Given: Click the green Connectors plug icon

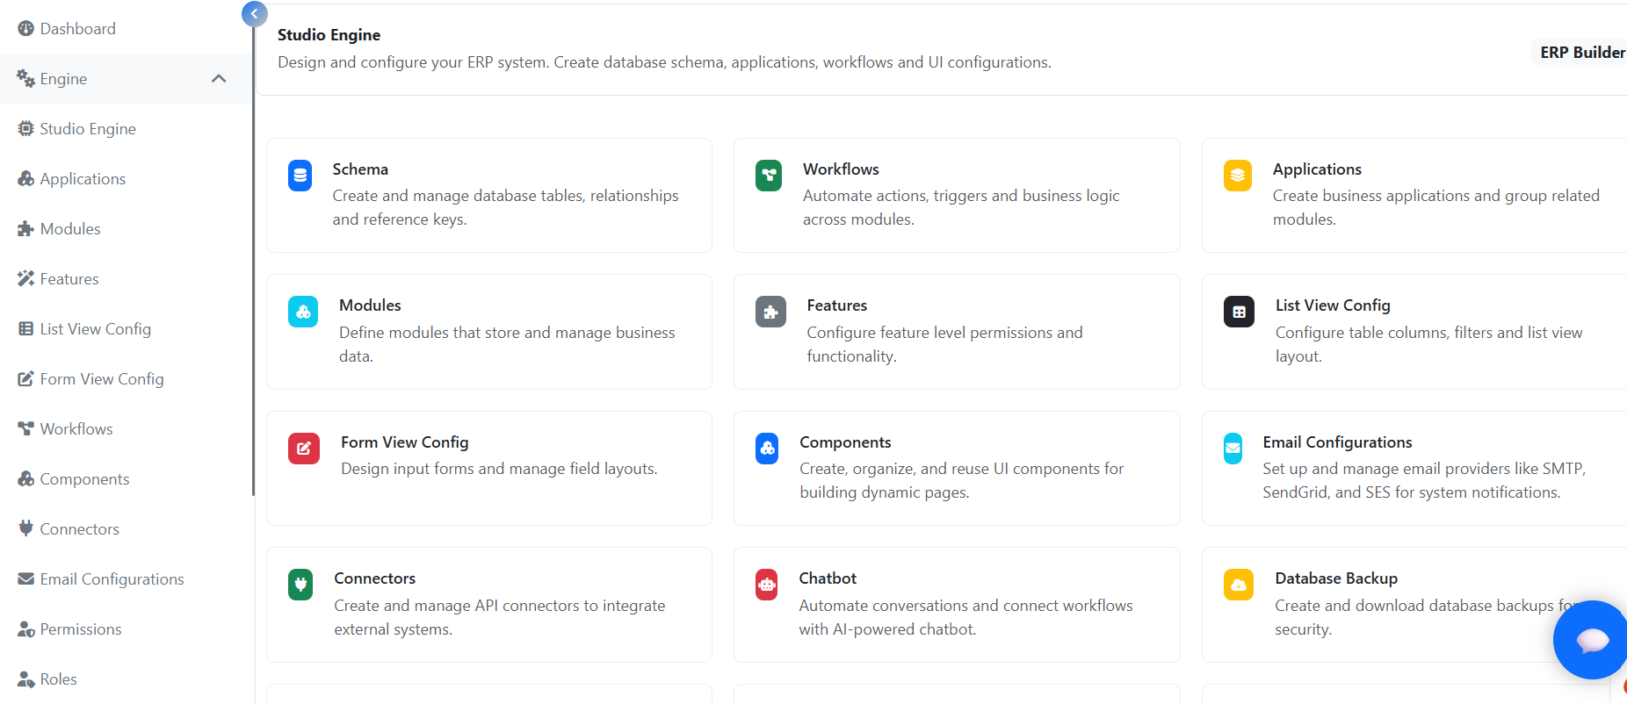Looking at the screenshot, I should pos(300,585).
